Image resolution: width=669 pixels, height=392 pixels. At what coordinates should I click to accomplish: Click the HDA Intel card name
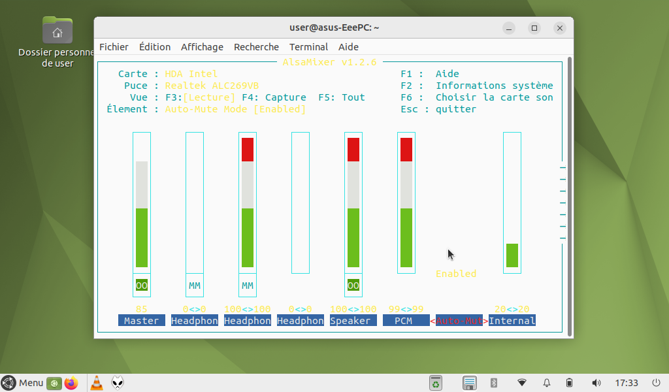191,74
